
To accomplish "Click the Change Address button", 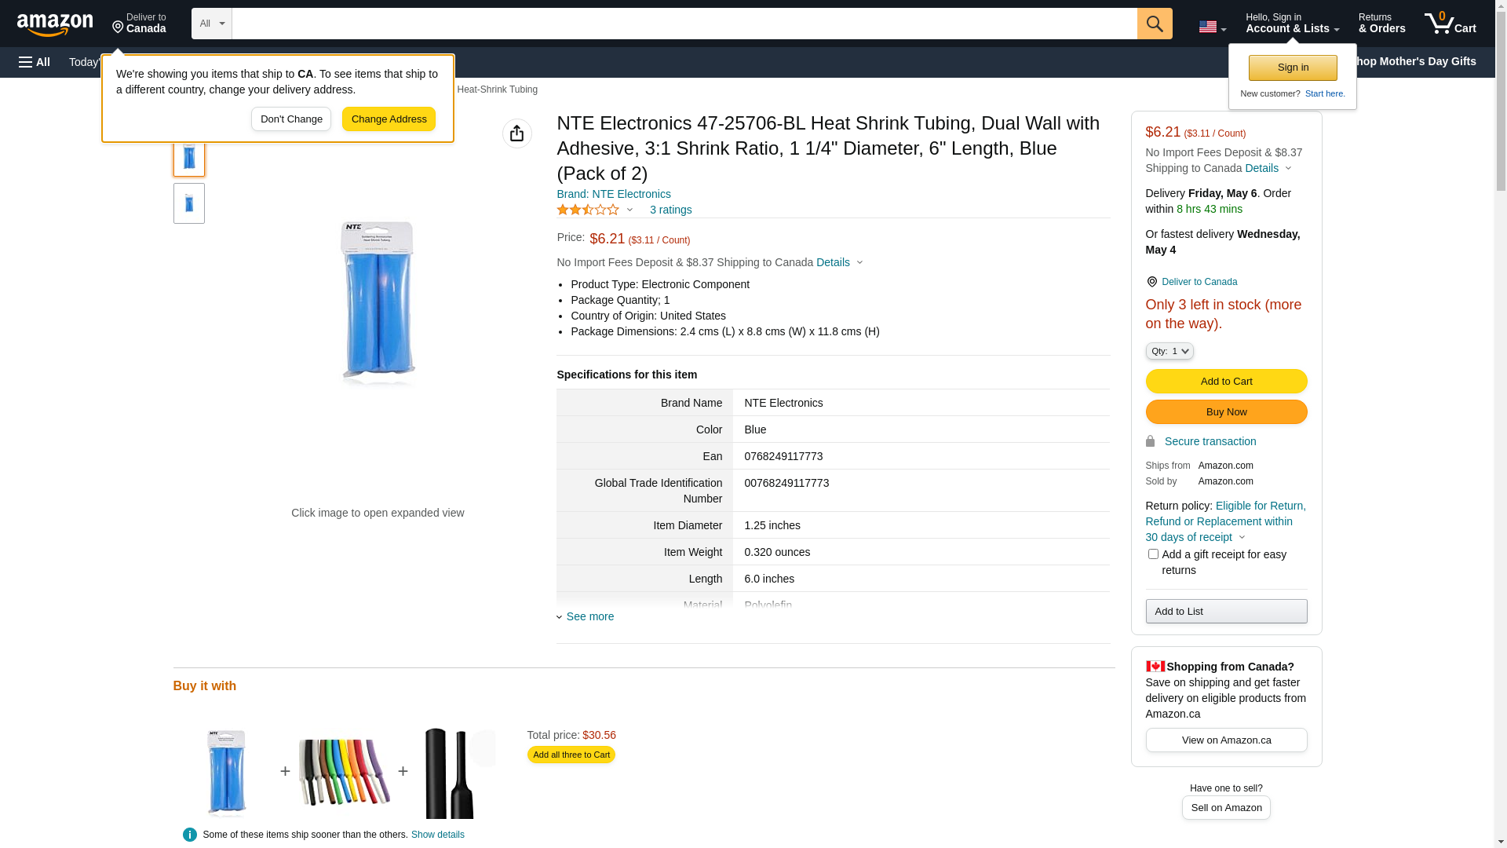I will point(389,119).
